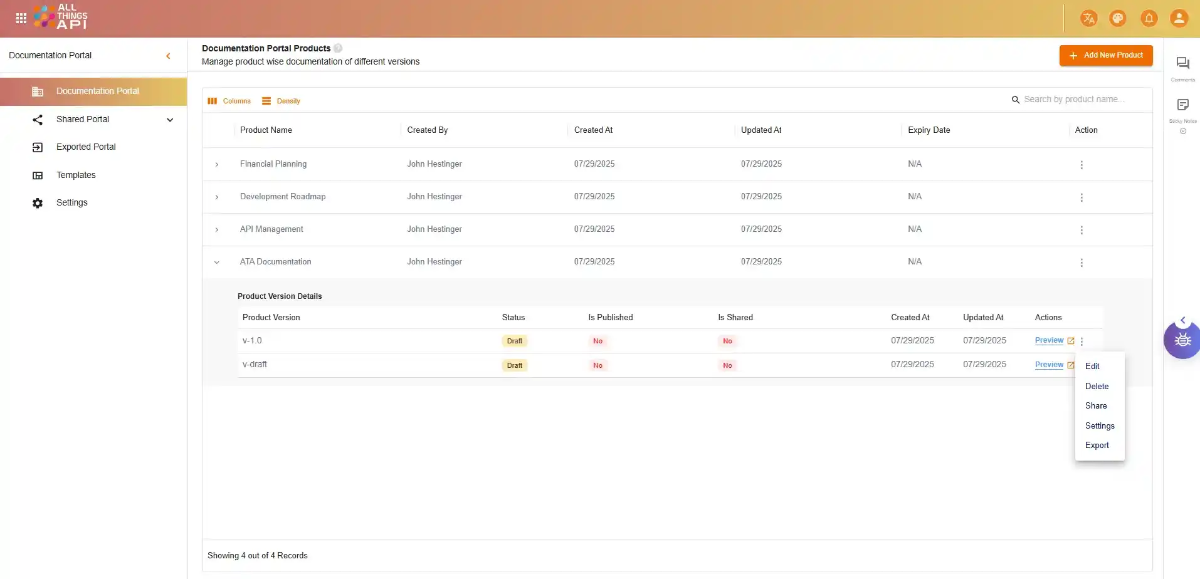
Task: Open the user profile avatar
Action: pos(1179,18)
